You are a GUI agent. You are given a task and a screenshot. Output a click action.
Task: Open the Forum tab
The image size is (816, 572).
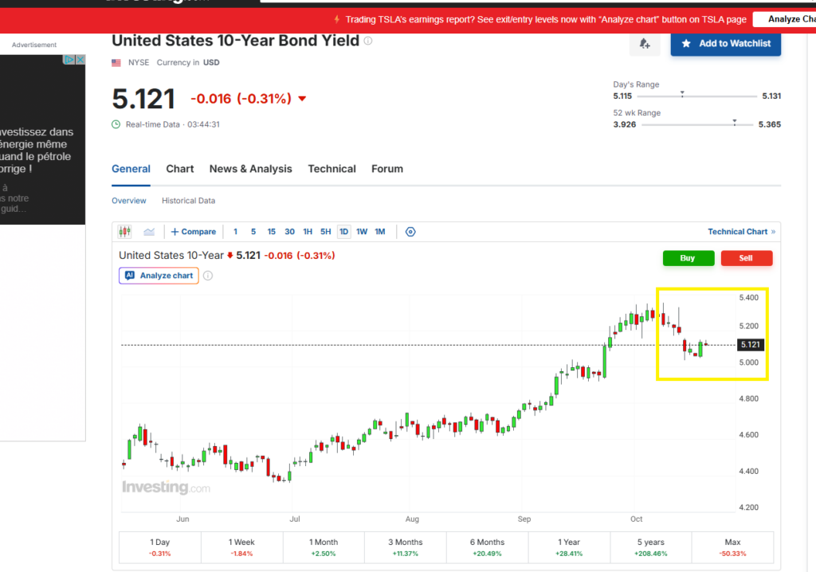click(x=387, y=169)
